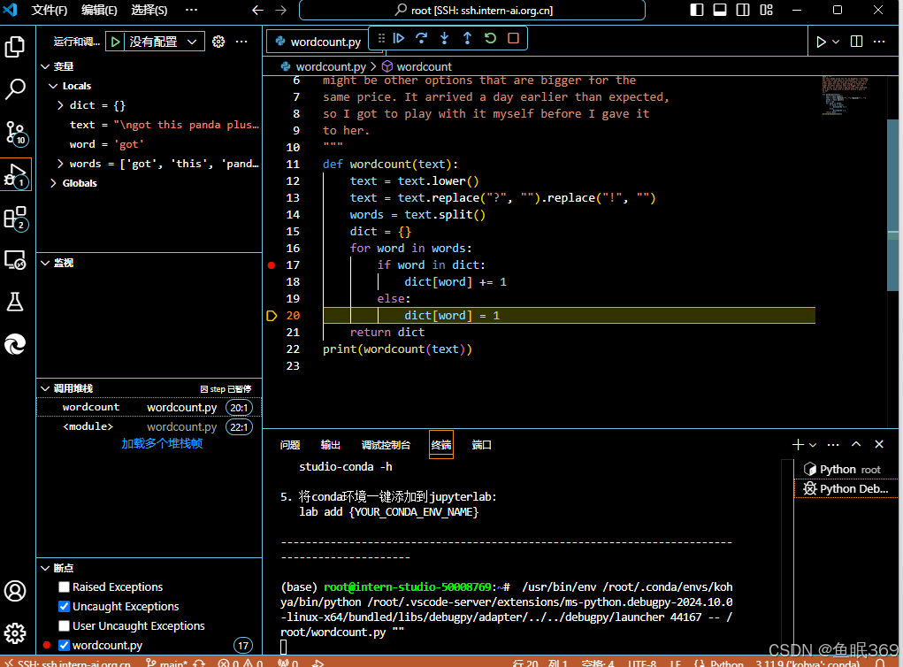Step over in the debug toolbar
This screenshot has height=667, width=903.
[421, 38]
